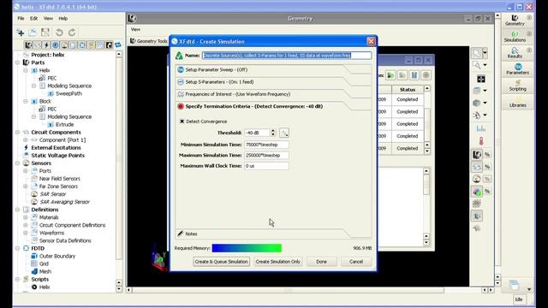The height and width of the screenshot is (308, 548).
Task: Collapse the Sensors tree node
Action: coord(17,163)
